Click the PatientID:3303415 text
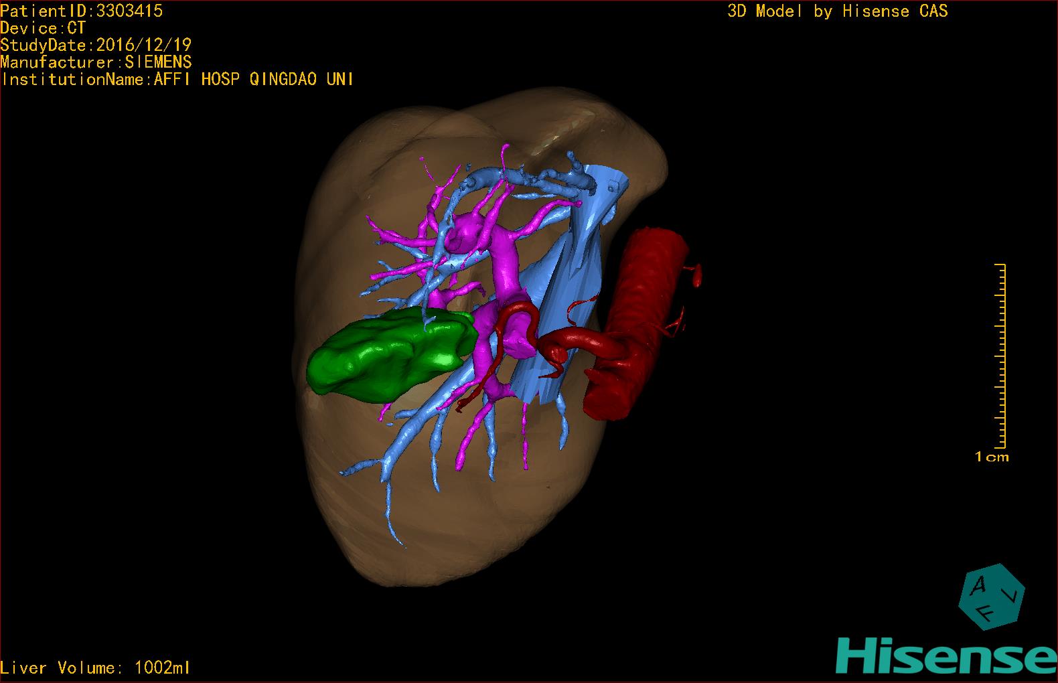 pyautogui.click(x=82, y=11)
